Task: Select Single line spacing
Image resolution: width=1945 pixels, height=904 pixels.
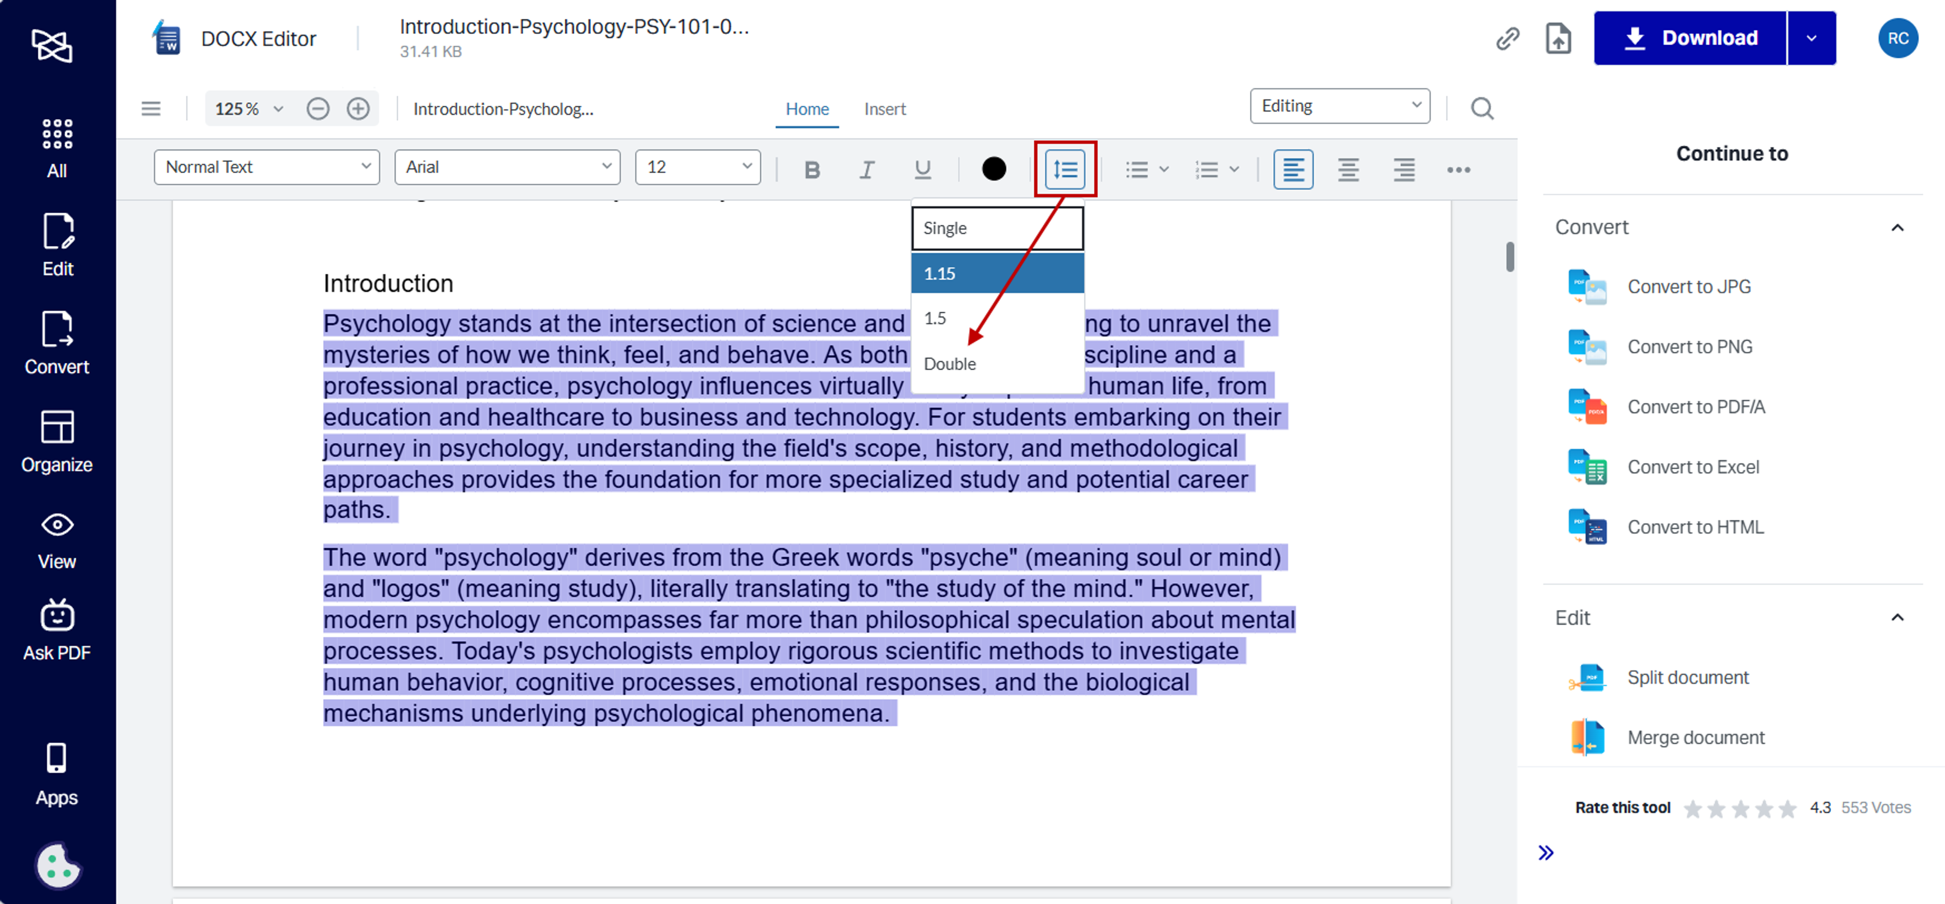Action: click(x=997, y=228)
